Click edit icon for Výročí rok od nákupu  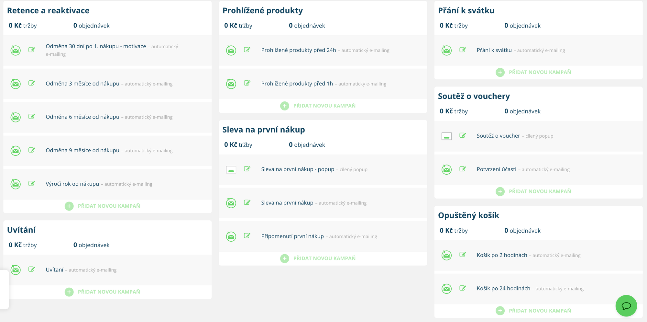[x=32, y=184]
